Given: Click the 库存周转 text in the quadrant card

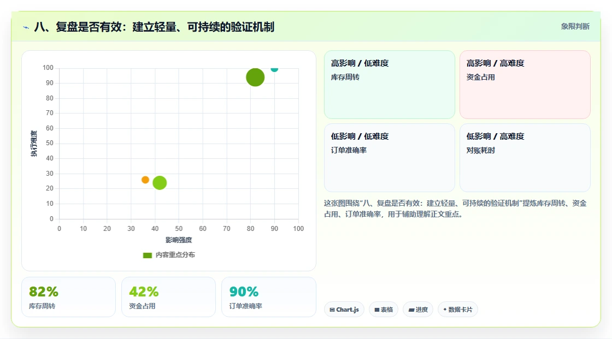Looking at the screenshot, I should tap(345, 77).
